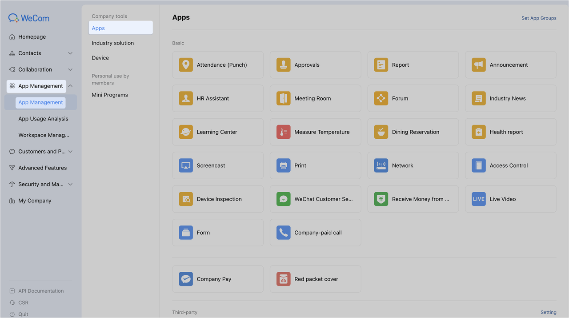
Task: Open the Company-paid call phone icon
Action: (x=284, y=233)
